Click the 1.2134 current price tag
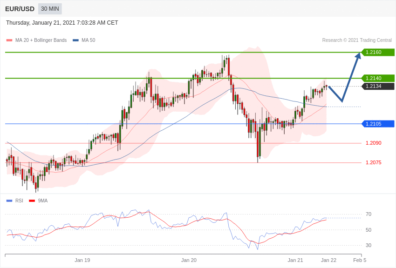Screen dimensions: 396x268 pyautogui.click(x=378, y=86)
